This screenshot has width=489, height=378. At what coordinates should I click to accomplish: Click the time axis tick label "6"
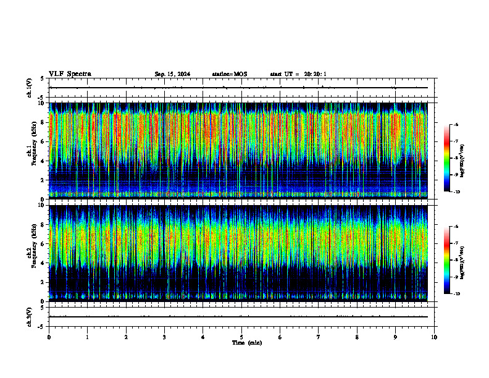[x=280, y=337]
